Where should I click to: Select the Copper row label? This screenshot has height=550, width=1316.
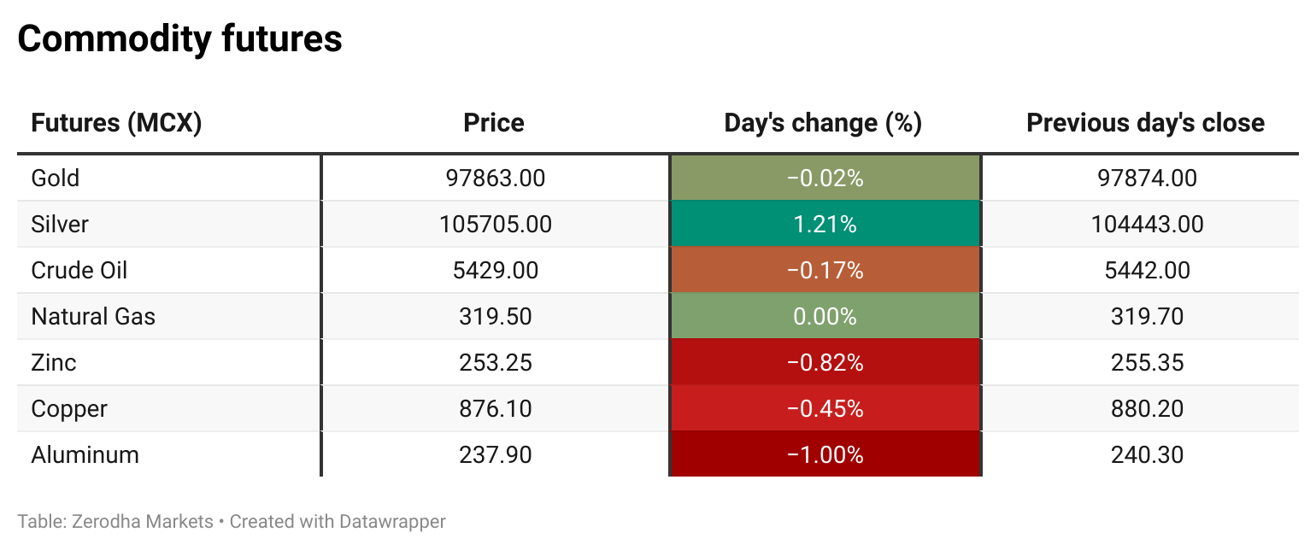(x=69, y=408)
